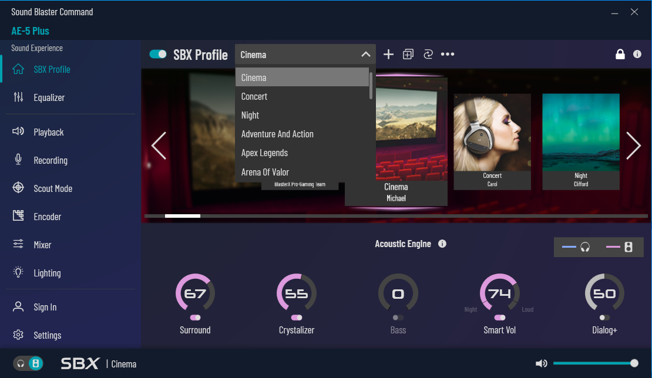Click the plus icon to add profile

(388, 55)
